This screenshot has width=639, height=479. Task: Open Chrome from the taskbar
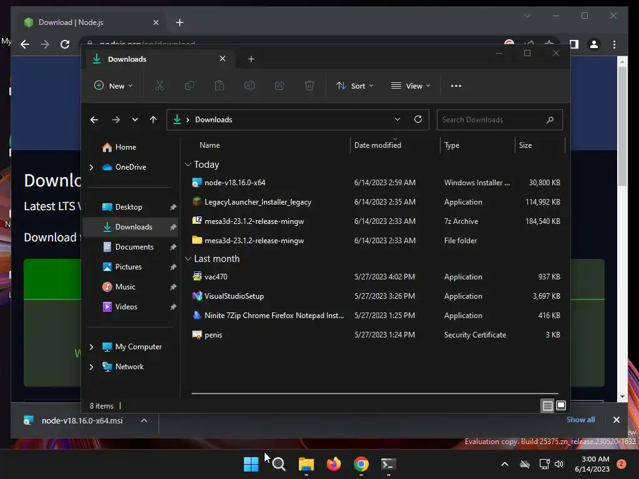coord(361,464)
